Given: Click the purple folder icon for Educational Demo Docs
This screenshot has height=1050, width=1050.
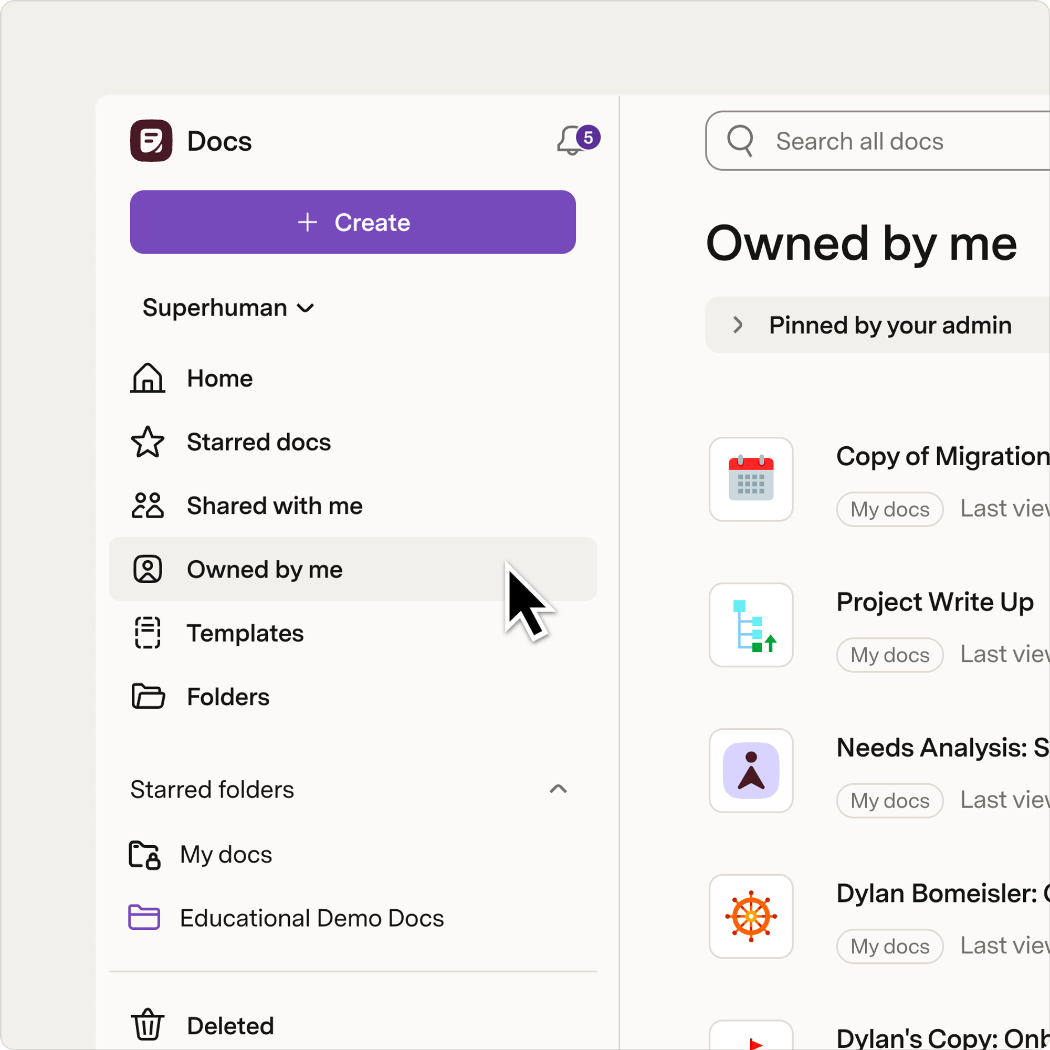Looking at the screenshot, I should 144,917.
